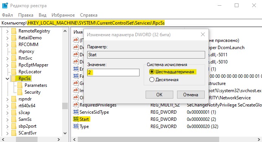Select the rhproxy folder icon
Viewport: 262px width, 142px height.
click(14, 51)
